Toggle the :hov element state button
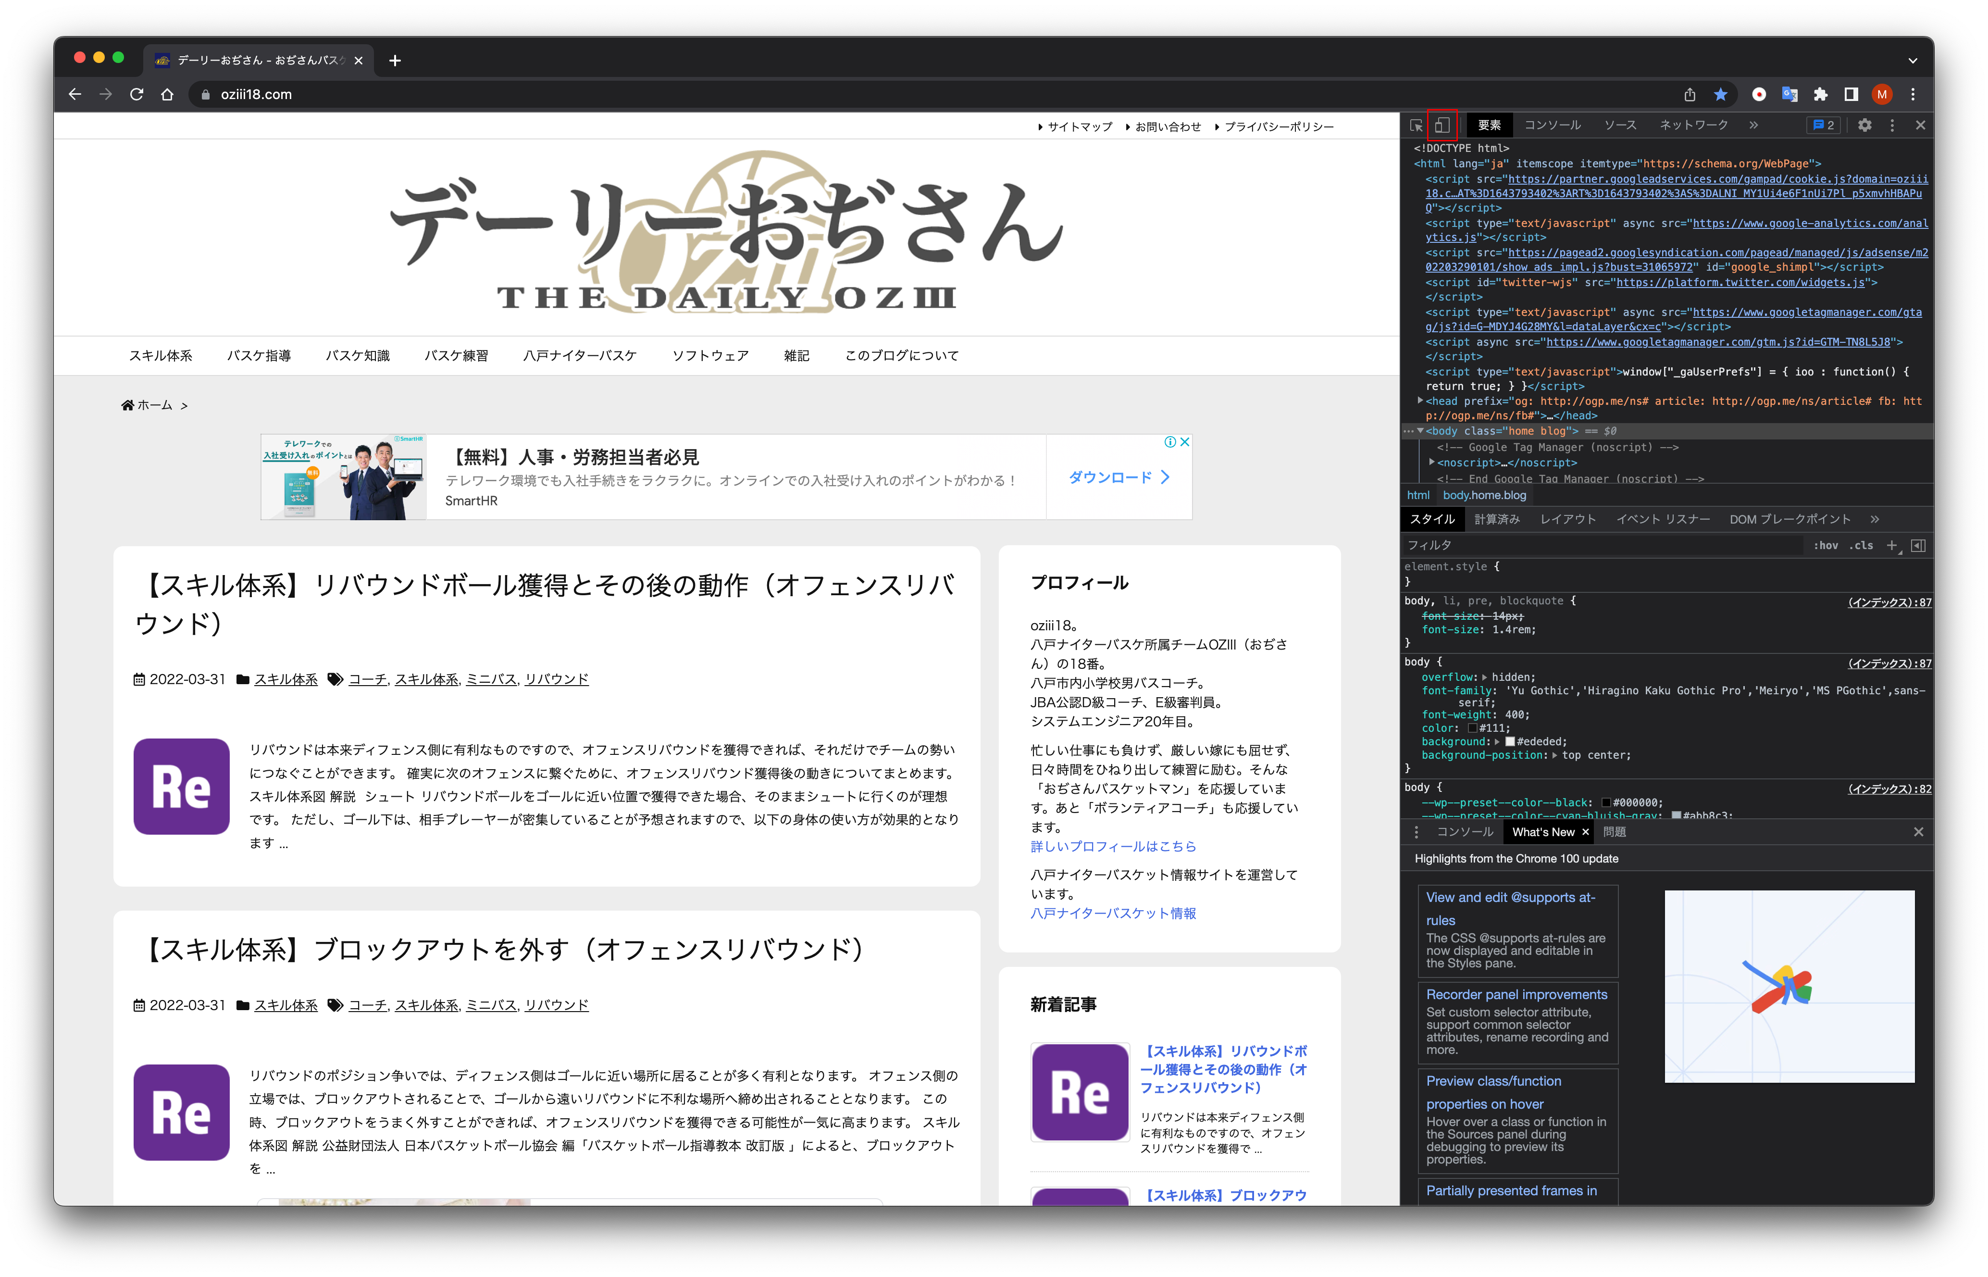 pos(1826,545)
